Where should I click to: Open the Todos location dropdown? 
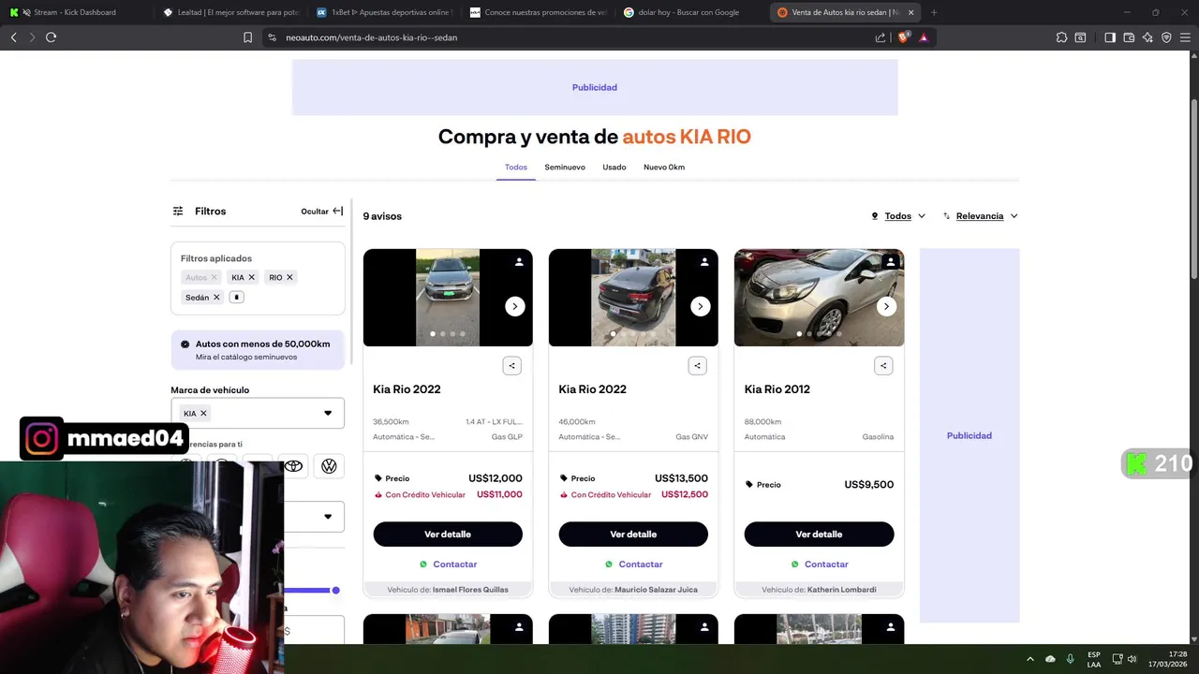click(898, 216)
